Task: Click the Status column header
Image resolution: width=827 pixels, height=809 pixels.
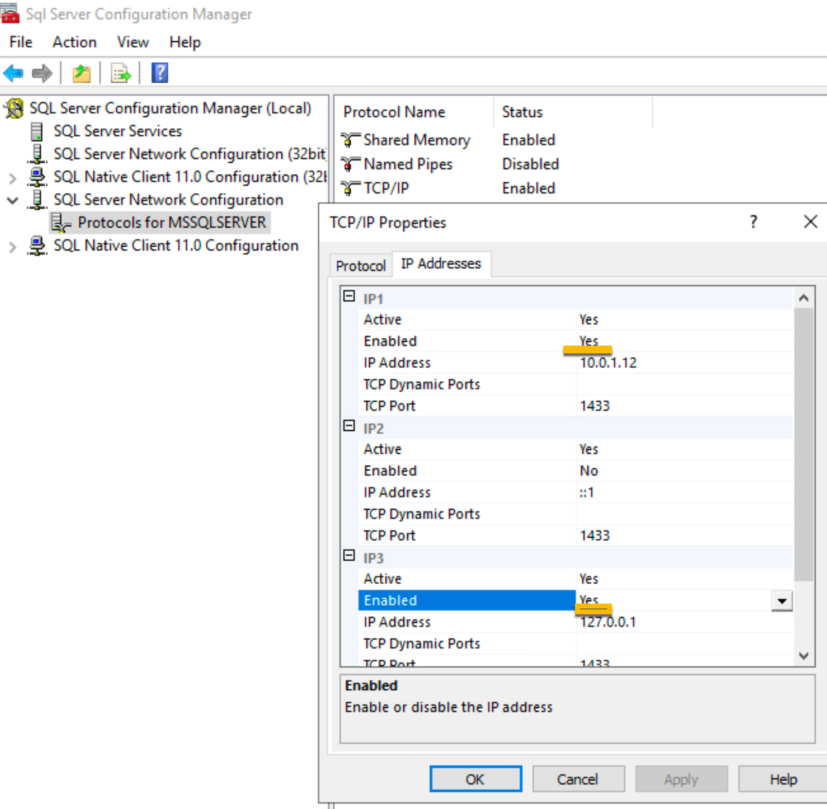Action: [x=573, y=112]
